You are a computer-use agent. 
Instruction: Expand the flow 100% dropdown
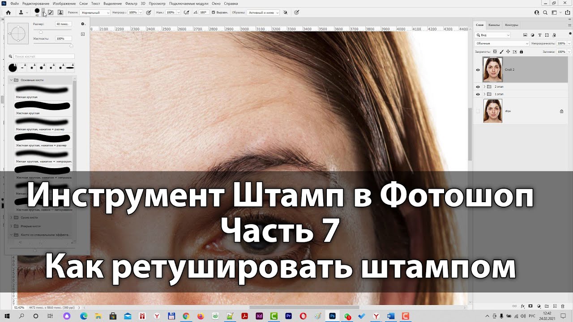point(178,13)
